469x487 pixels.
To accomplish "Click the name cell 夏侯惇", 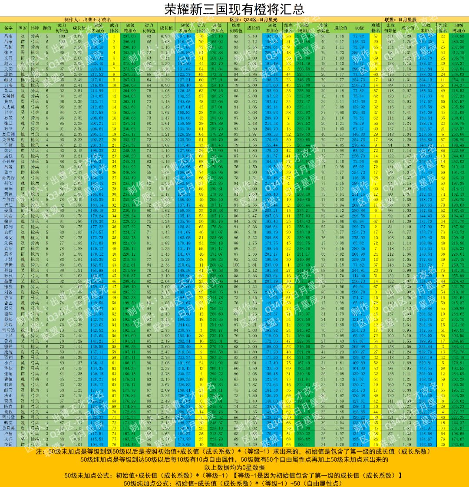I will 8,96.
